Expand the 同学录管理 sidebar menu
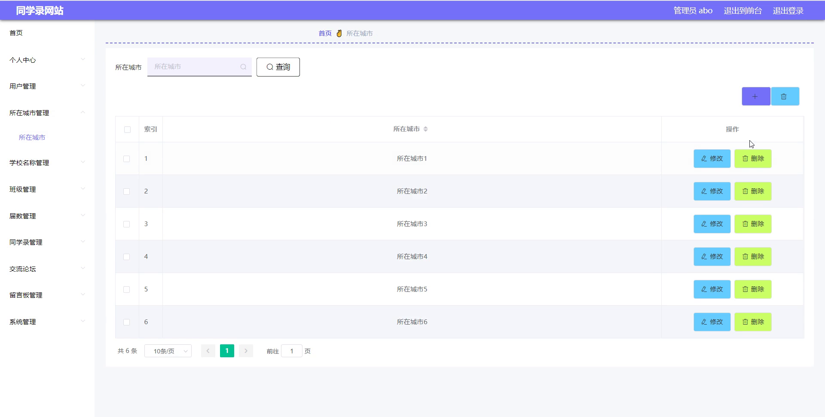The width and height of the screenshot is (825, 417). tap(47, 242)
